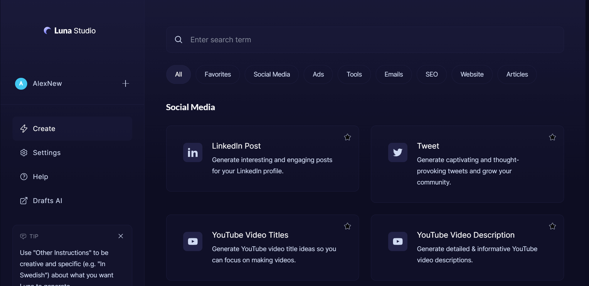589x286 pixels.
Task: Filter templates by Social Media
Action: pos(272,74)
